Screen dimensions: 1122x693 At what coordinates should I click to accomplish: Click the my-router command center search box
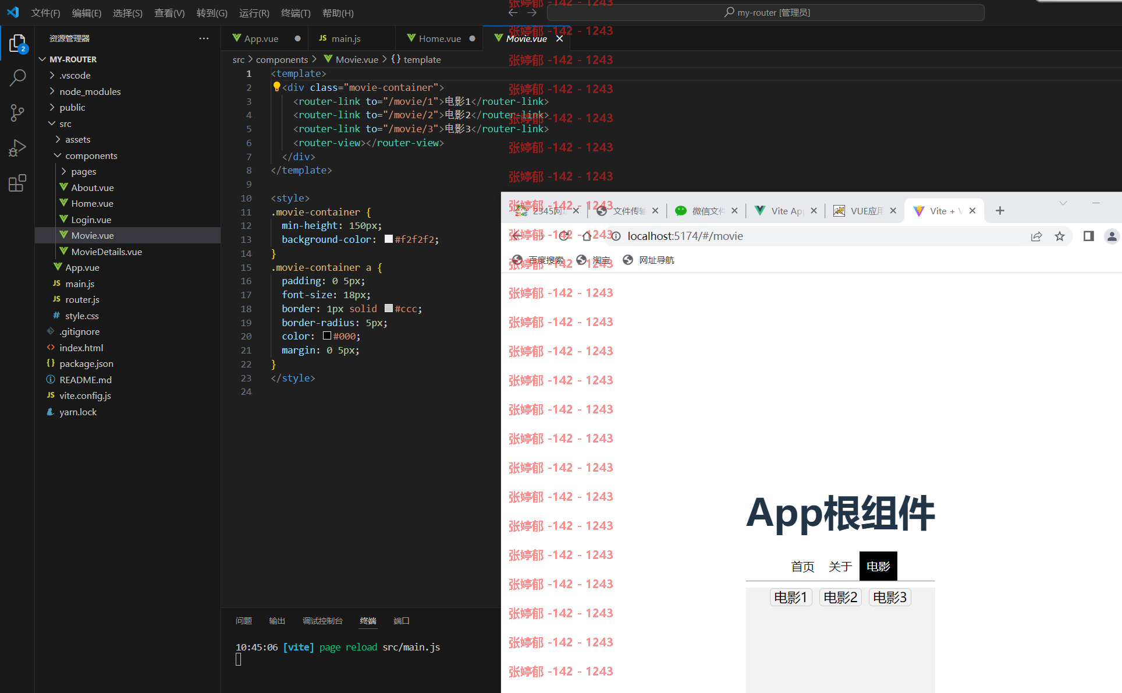tap(766, 12)
